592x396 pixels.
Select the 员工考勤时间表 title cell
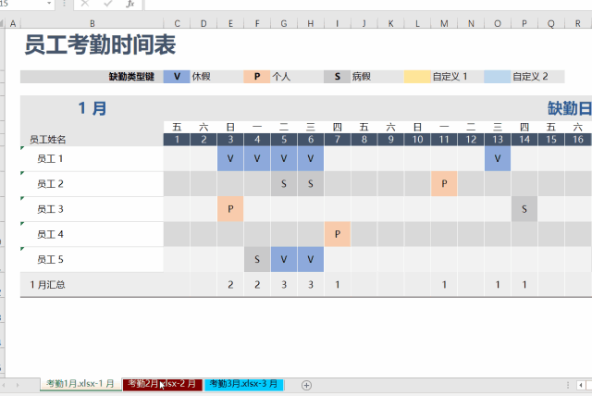click(x=100, y=45)
